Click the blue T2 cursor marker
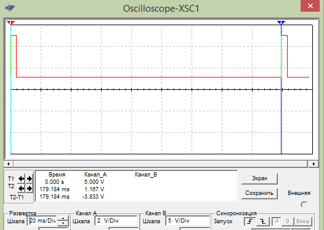The image size is (324, 230). pyautogui.click(x=281, y=23)
